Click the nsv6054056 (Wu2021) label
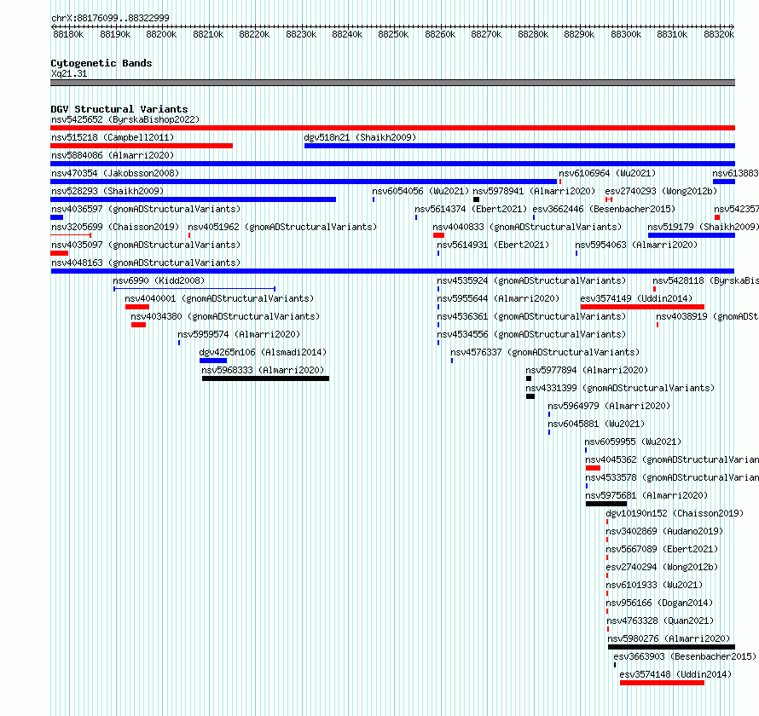 (420, 191)
